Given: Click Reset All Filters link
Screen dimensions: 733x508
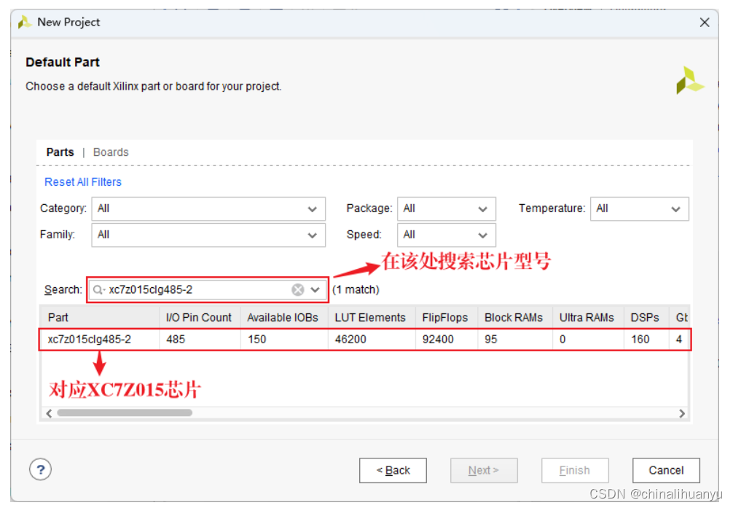Looking at the screenshot, I should [x=83, y=182].
